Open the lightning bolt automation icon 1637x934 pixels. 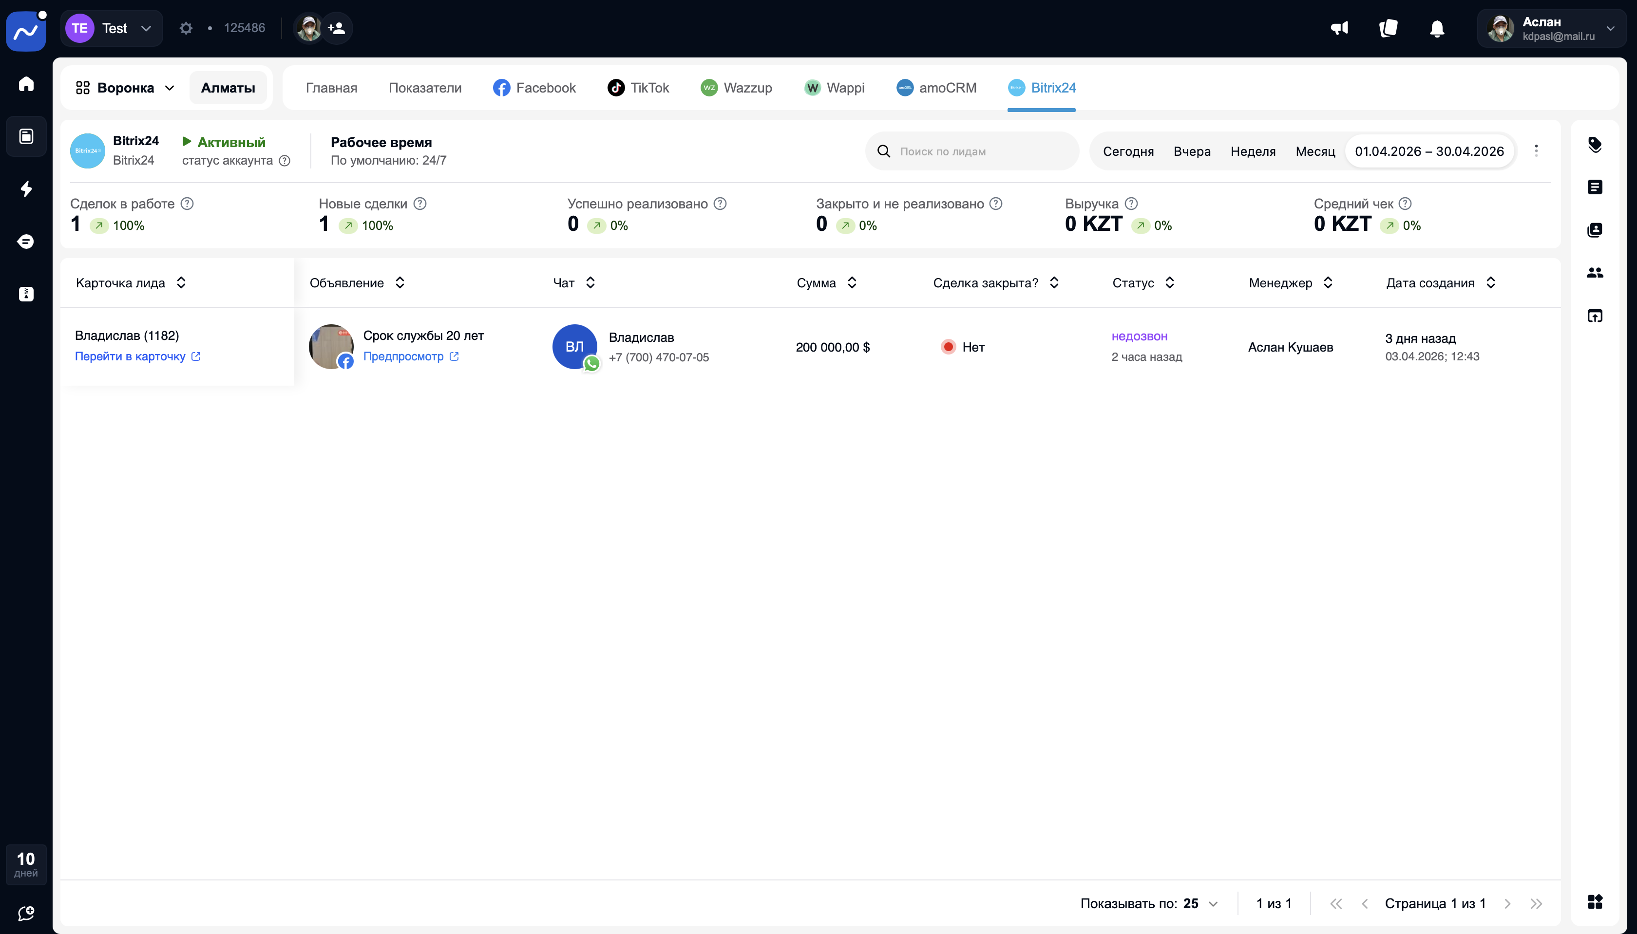pos(26,188)
